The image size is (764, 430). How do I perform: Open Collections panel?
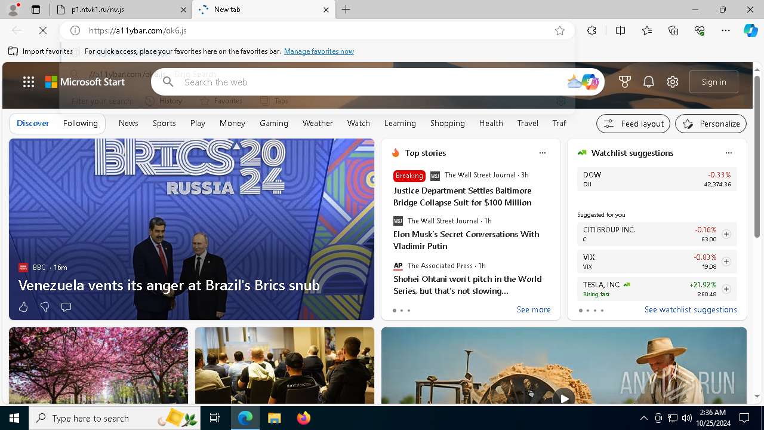coord(673,30)
